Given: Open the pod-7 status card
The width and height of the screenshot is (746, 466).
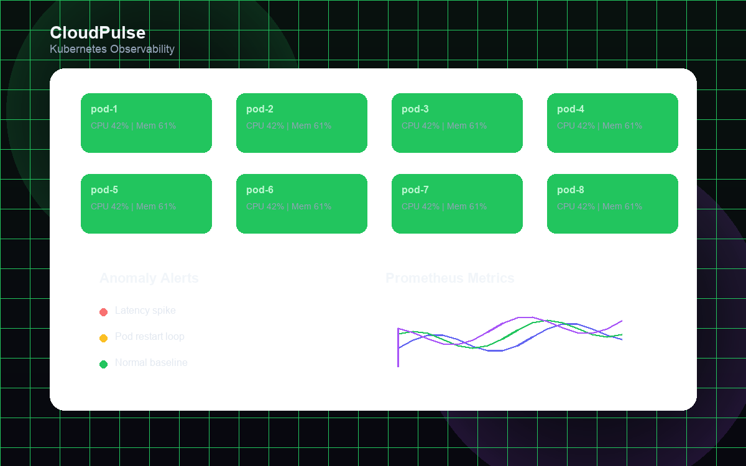Looking at the screenshot, I should coord(457,204).
